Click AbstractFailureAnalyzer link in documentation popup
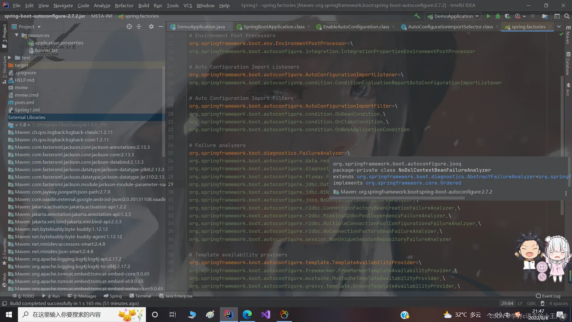 [x=446, y=177]
